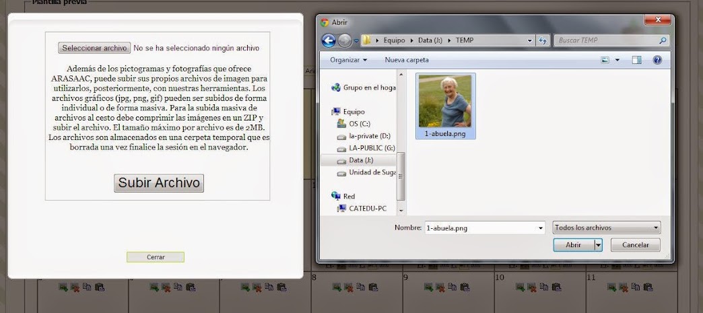Screen dimensions: 703x313
Task: Expand the Nombre filename history dropdown
Action: 540,228
